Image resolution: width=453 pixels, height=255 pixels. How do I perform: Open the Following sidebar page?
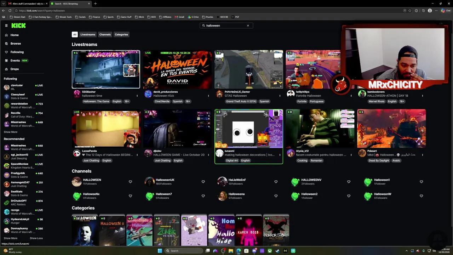pyautogui.click(x=17, y=52)
